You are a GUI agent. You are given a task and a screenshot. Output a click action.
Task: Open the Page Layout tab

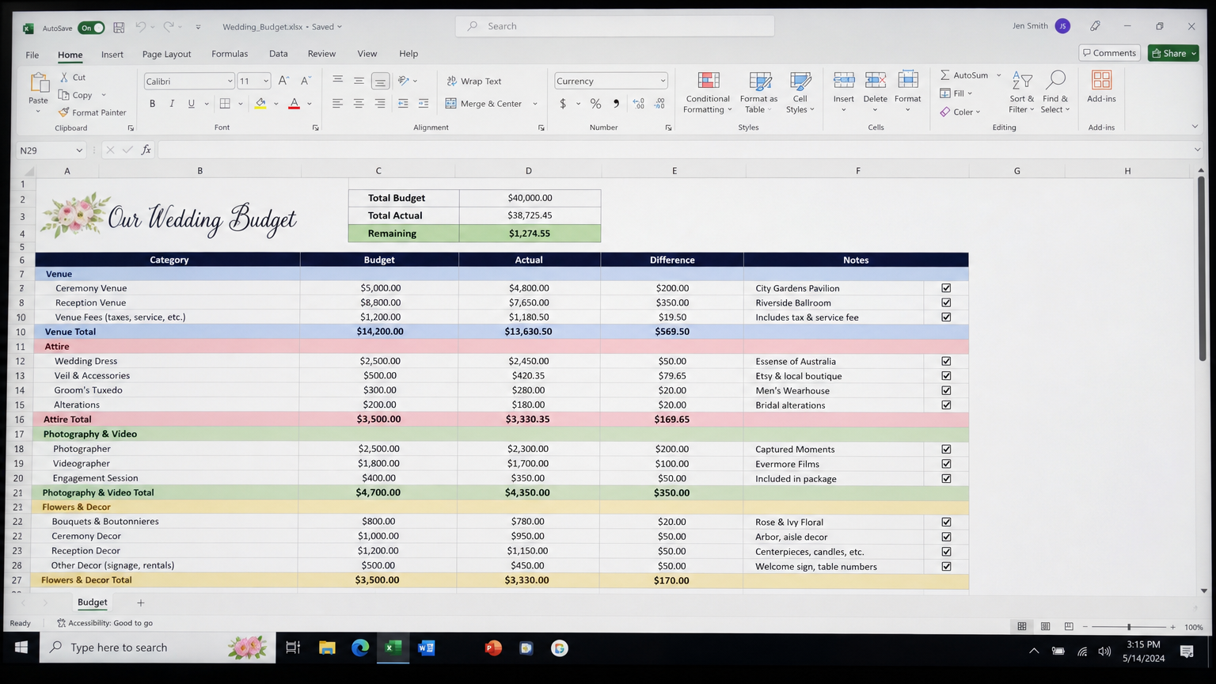[x=166, y=54]
